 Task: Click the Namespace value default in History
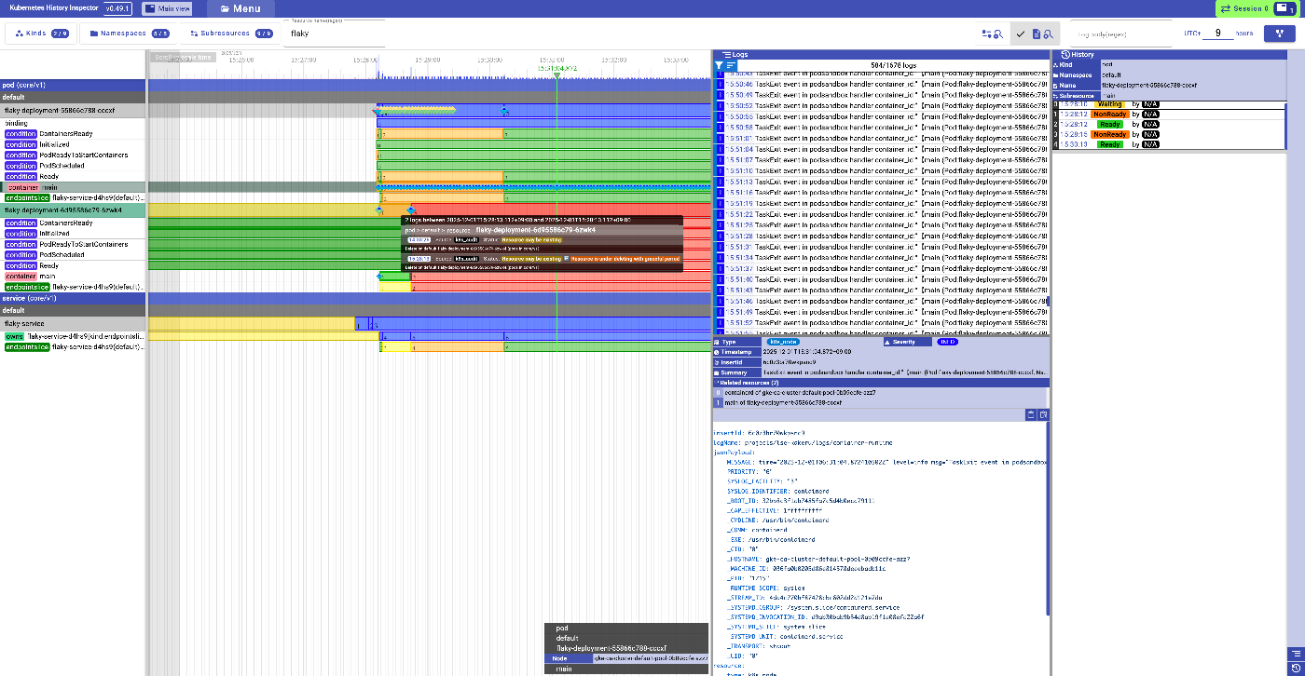(x=1111, y=75)
